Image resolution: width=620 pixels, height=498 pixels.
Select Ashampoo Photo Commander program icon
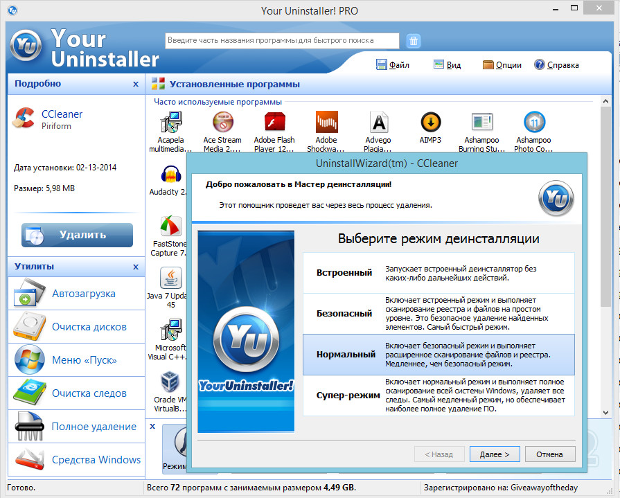(x=534, y=122)
